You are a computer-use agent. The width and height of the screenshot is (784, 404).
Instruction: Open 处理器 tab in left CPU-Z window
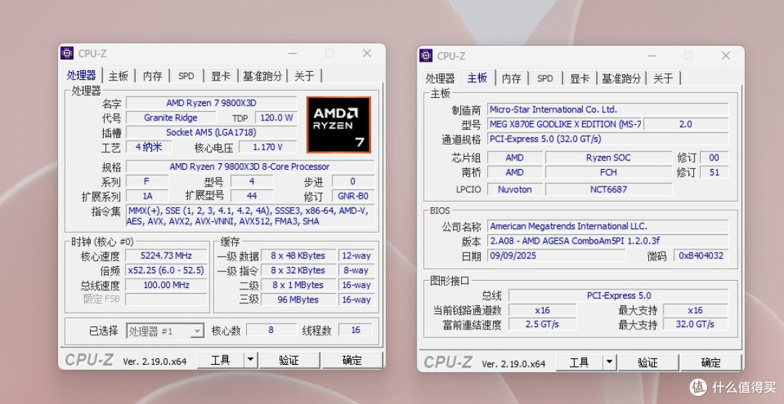click(81, 75)
